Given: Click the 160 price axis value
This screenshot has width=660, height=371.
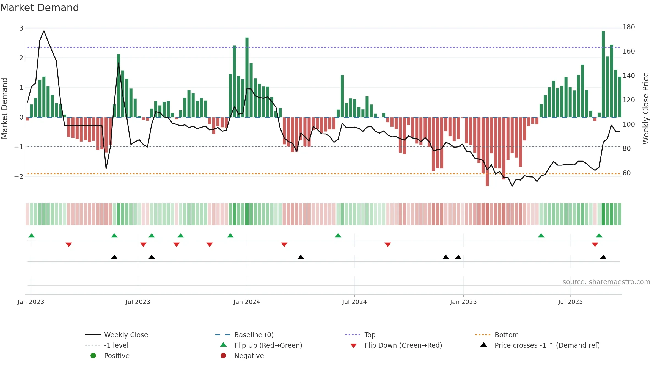Looking at the screenshot, I should [629, 51].
